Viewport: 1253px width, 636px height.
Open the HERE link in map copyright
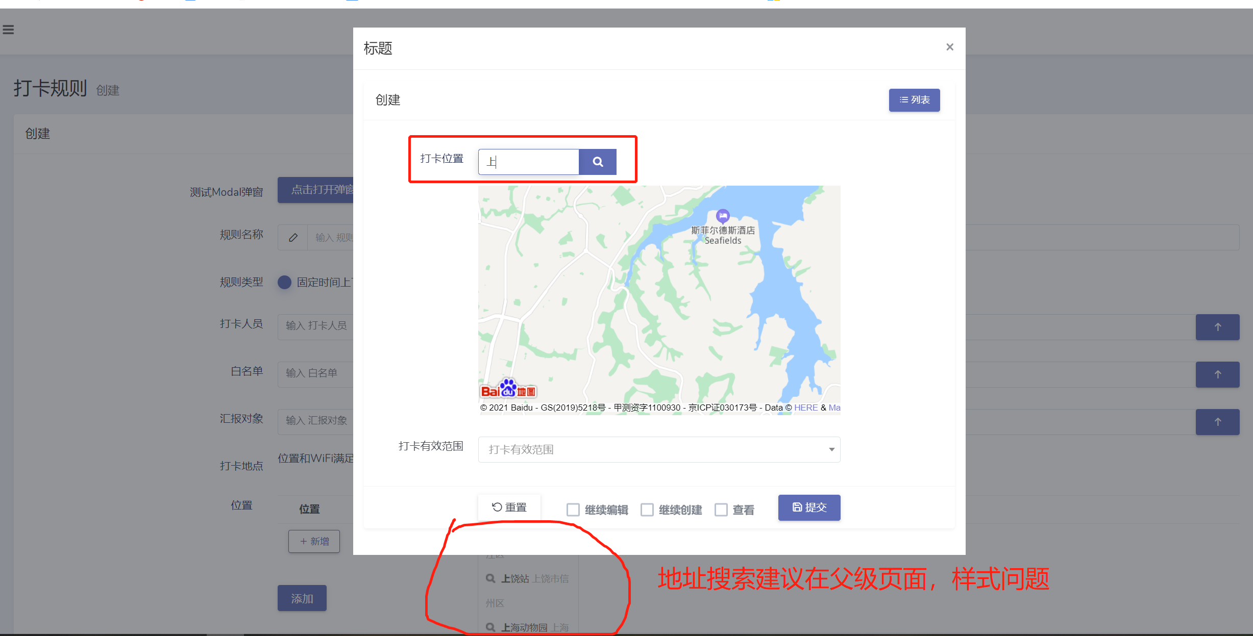pyautogui.click(x=805, y=408)
